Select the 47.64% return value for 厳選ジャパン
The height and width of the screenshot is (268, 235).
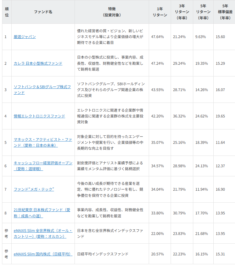pos(157,37)
